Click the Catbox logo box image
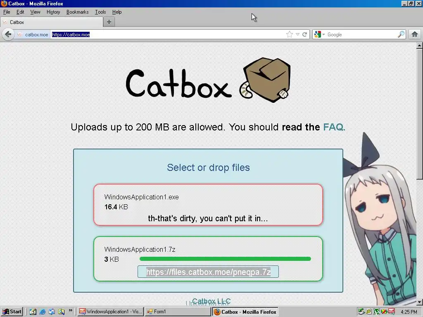This screenshot has height=317, width=423. pyautogui.click(x=265, y=80)
